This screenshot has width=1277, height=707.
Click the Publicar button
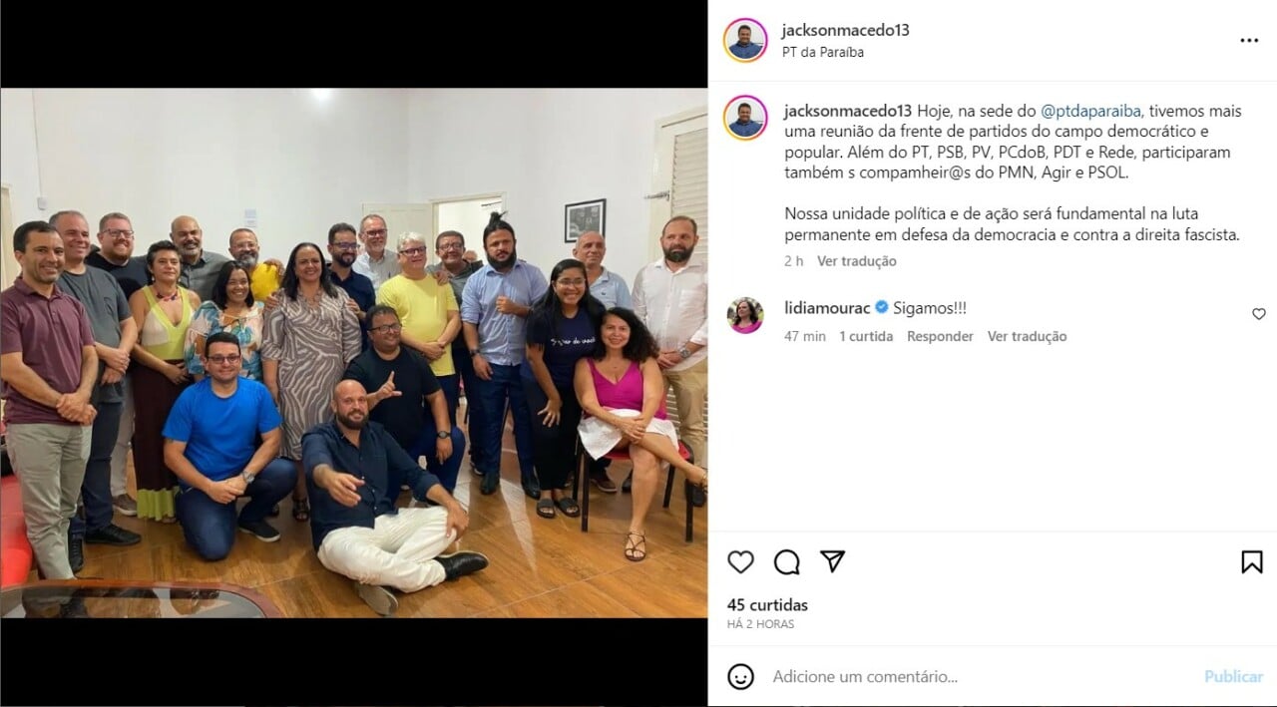(1233, 676)
